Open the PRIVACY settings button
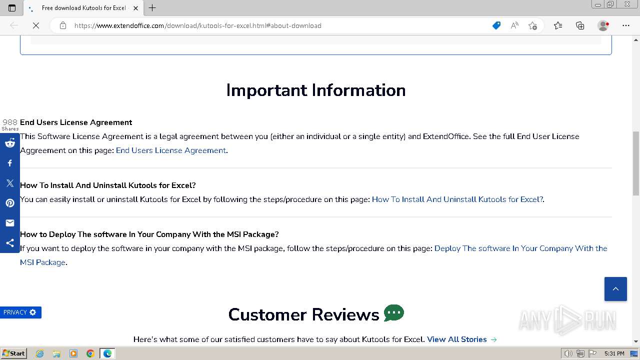Screen dimensions: 640x360 (20, 312)
